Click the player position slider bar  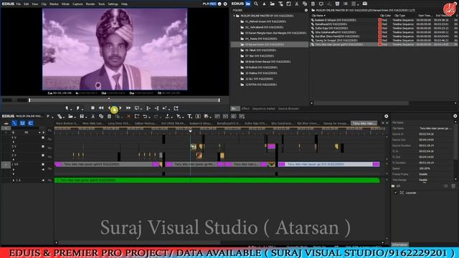(x=124, y=100)
